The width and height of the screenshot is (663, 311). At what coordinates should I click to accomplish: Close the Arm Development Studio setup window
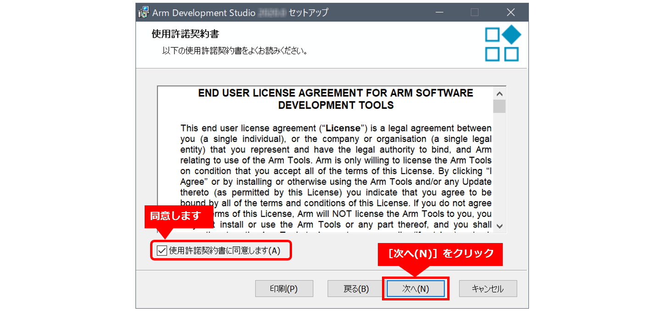pyautogui.click(x=511, y=12)
